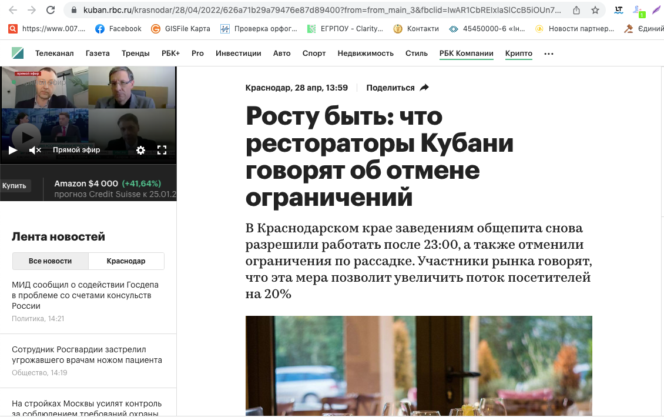Click the Купить button

click(x=15, y=186)
